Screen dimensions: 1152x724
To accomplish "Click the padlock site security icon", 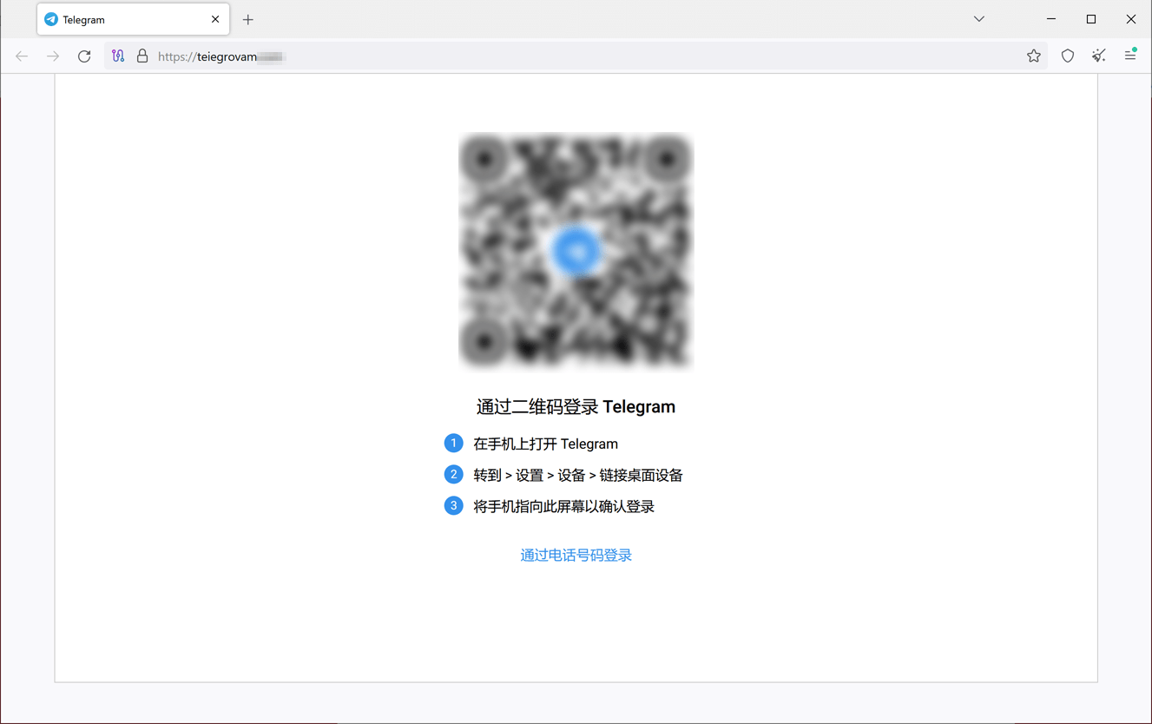I will pyautogui.click(x=142, y=56).
